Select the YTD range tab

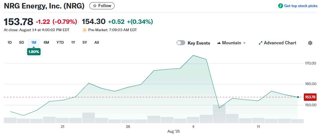coord(60,42)
